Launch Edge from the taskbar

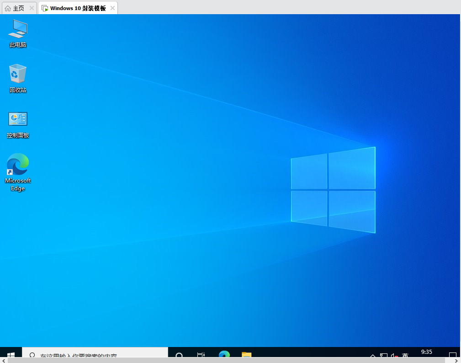[224, 354]
